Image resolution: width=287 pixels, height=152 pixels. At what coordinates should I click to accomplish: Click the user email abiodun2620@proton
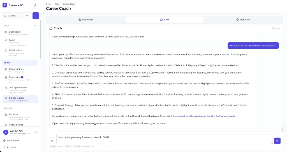[x=21, y=133]
